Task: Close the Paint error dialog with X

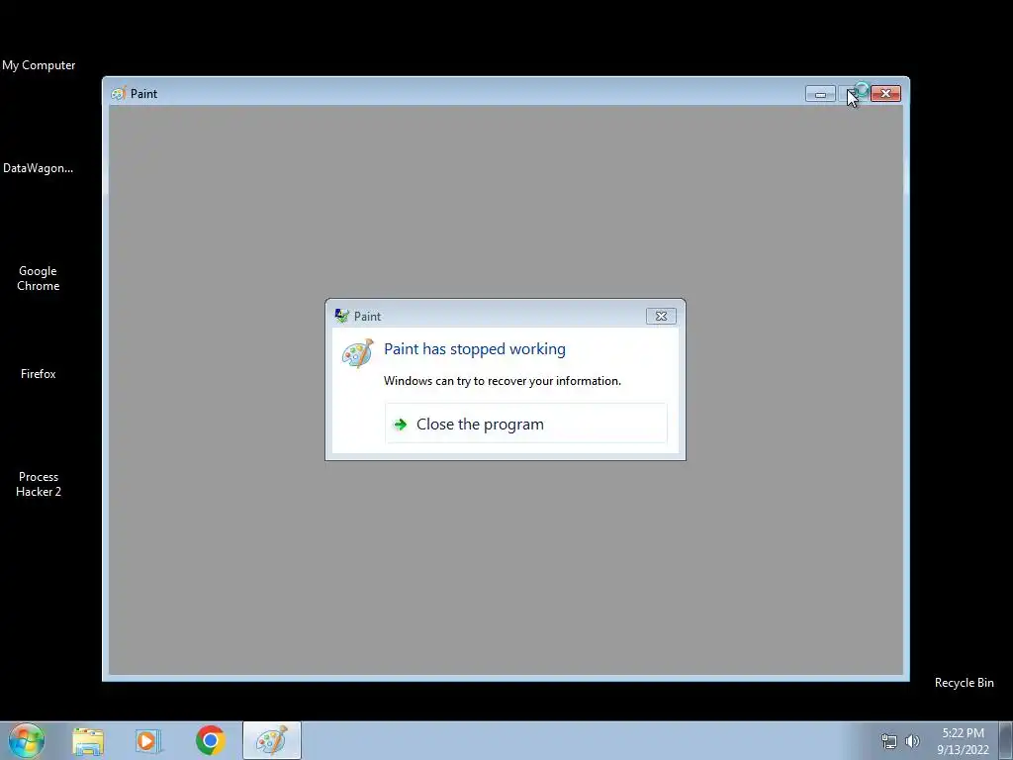Action: coord(661,316)
